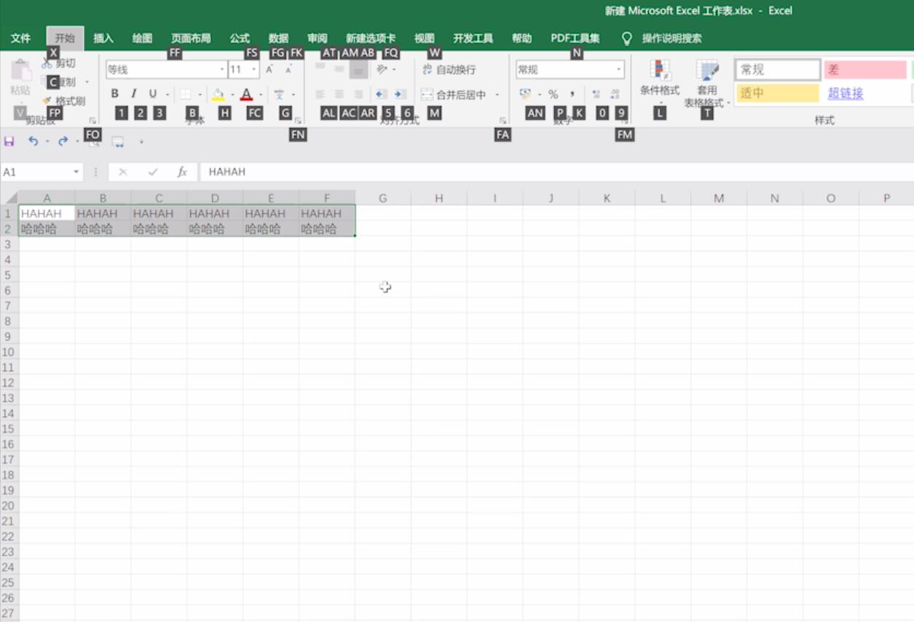Apply the 超链接 (Hyperlink) cell style

[x=865, y=92]
